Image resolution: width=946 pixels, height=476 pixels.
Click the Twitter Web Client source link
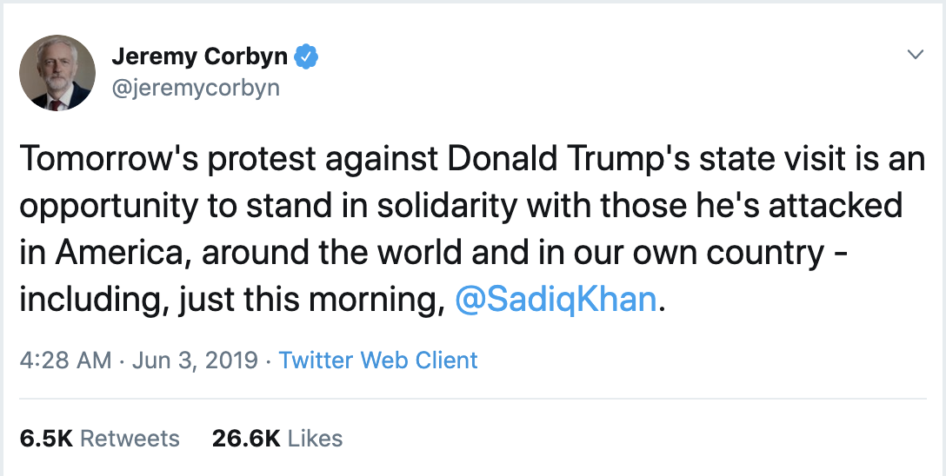(x=378, y=360)
